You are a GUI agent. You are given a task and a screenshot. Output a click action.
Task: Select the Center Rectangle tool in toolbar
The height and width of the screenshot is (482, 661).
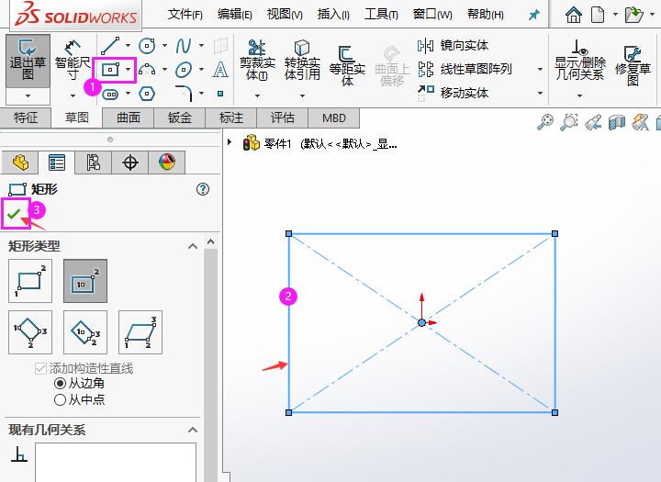tap(110, 69)
